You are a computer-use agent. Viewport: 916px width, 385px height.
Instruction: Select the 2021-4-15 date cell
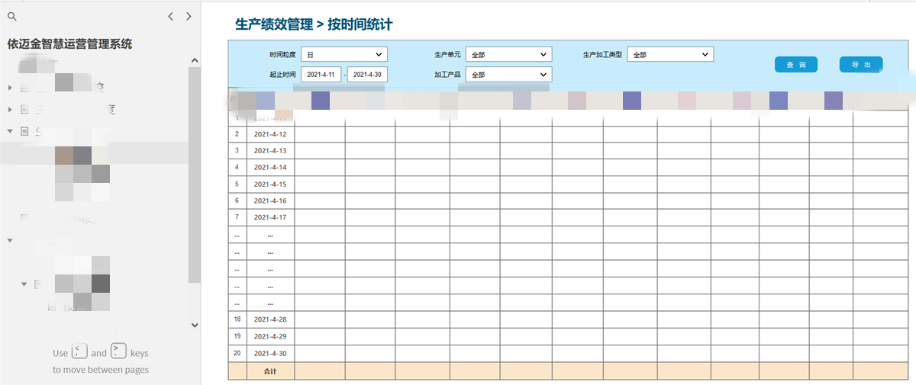[x=270, y=184]
